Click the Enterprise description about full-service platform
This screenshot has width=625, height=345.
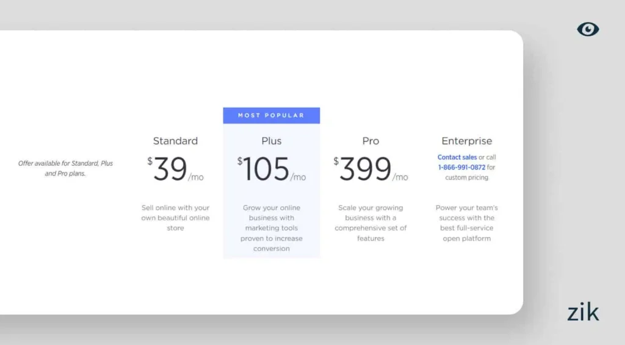pos(466,223)
